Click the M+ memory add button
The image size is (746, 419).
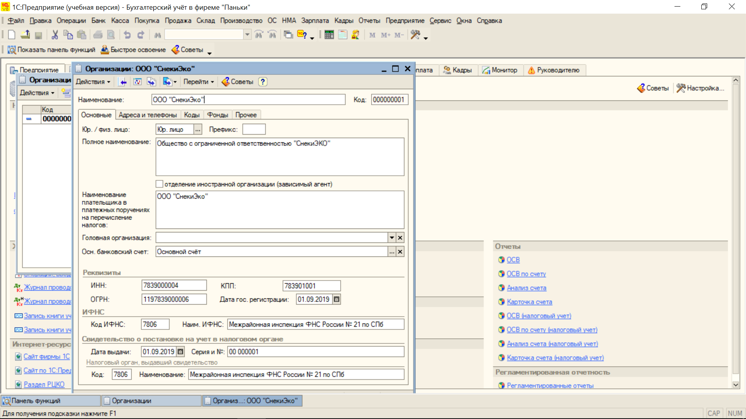pyautogui.click(x=385, y=35)
